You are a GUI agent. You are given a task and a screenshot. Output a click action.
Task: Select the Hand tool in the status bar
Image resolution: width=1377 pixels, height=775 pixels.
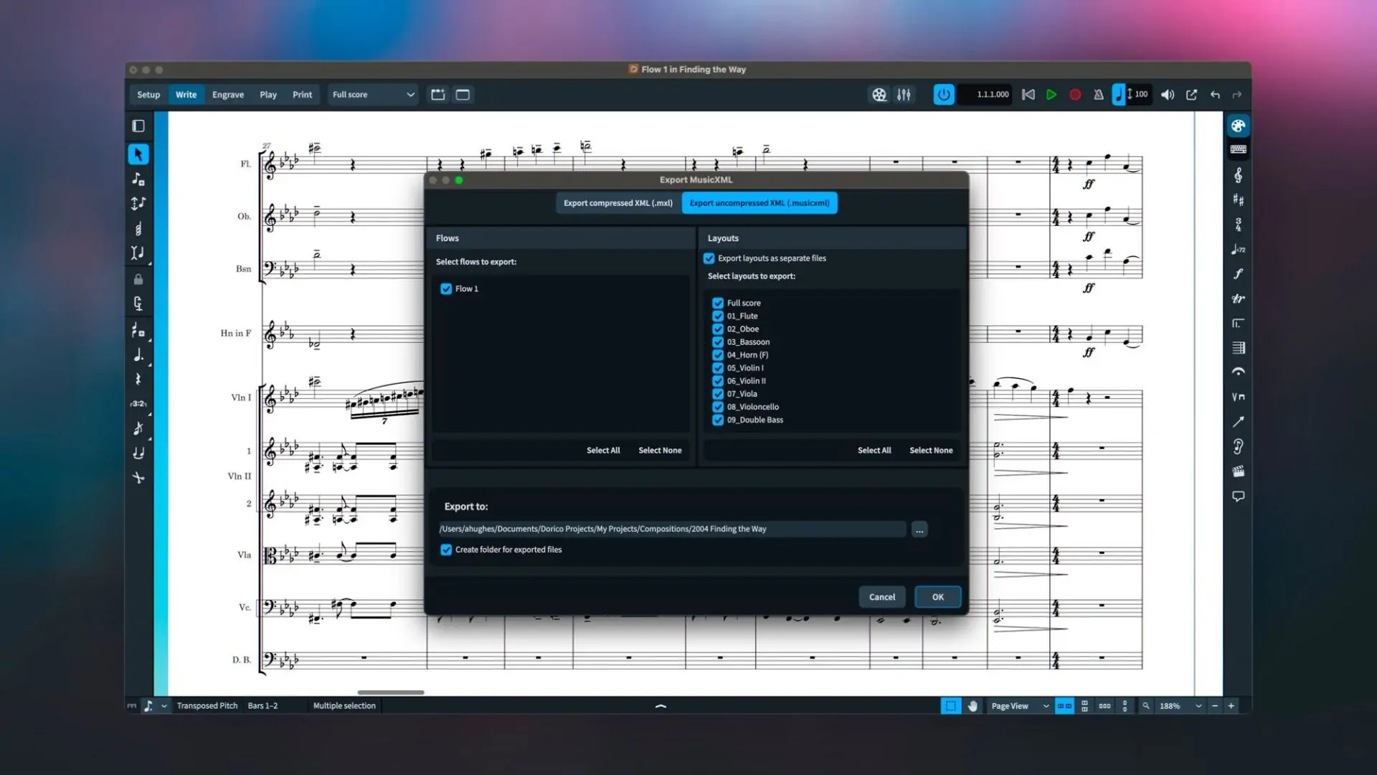coord(973,705)
